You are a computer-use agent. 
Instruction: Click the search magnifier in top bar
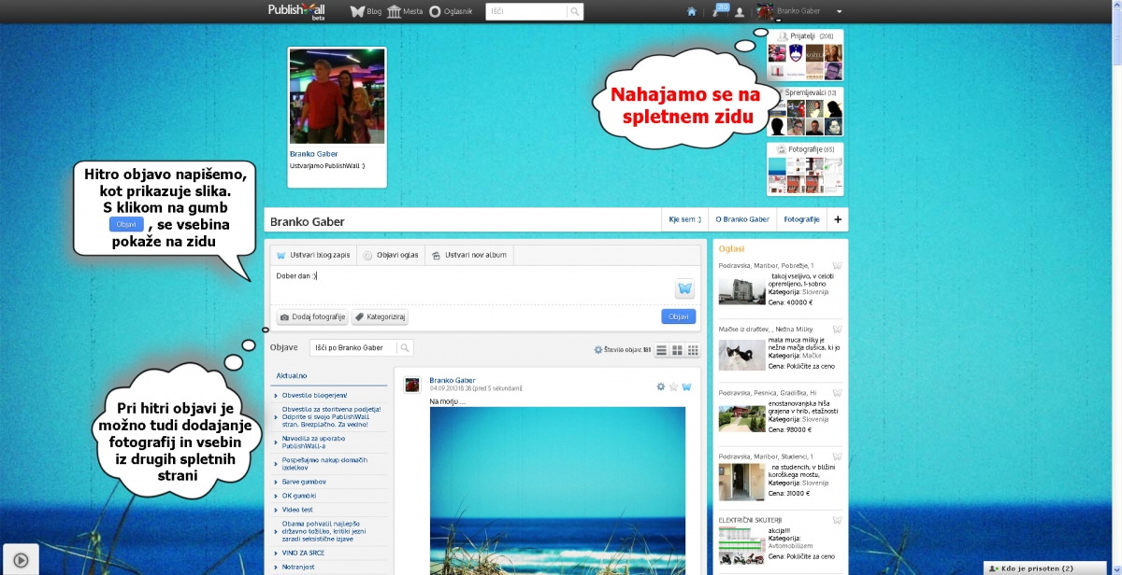pos(575,12)
